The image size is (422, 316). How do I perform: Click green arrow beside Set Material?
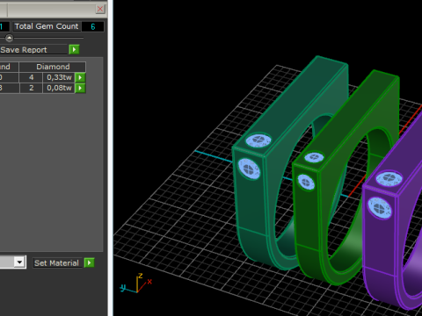tap(90, 262)
